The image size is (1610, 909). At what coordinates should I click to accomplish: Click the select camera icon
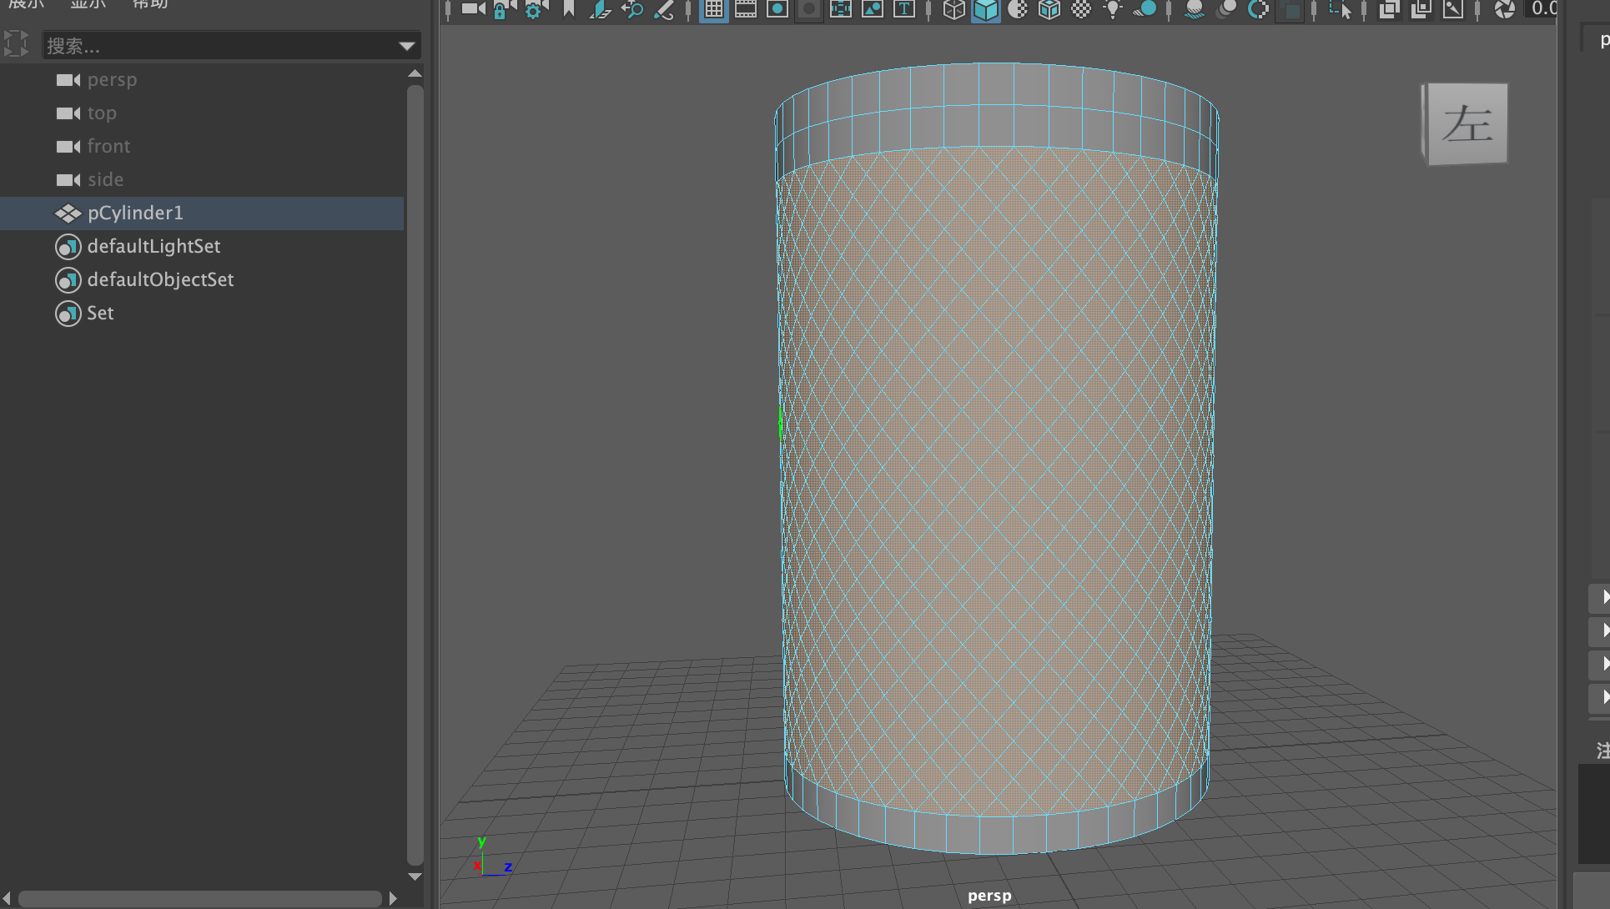pos(473,9)
